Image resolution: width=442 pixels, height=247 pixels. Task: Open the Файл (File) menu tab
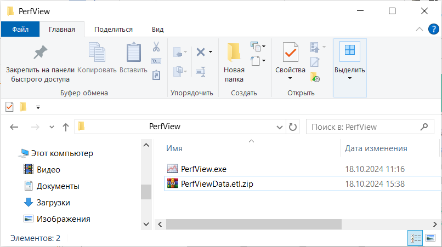[x=20, y=30]
